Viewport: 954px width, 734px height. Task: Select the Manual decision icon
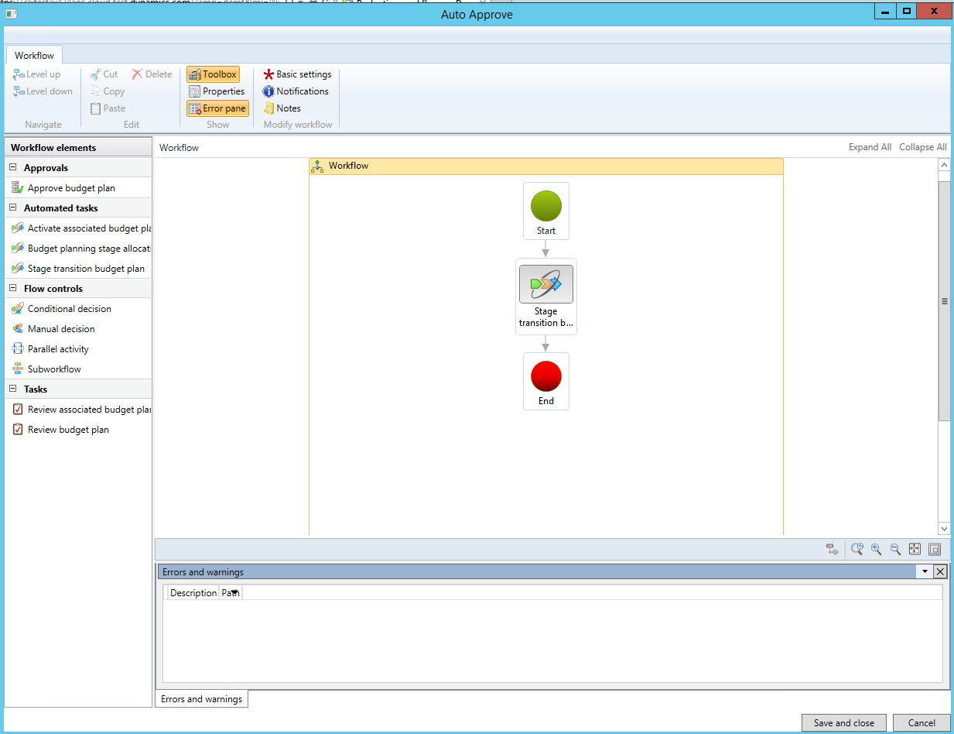click(18, 329)
